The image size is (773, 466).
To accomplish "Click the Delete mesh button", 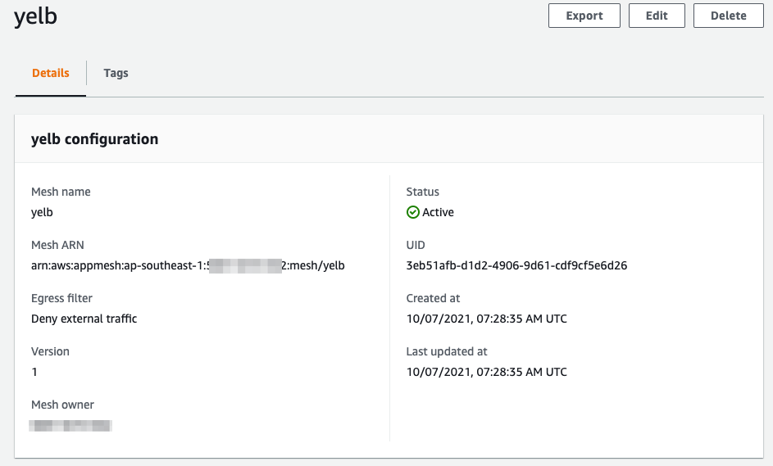I will point(728,16).
